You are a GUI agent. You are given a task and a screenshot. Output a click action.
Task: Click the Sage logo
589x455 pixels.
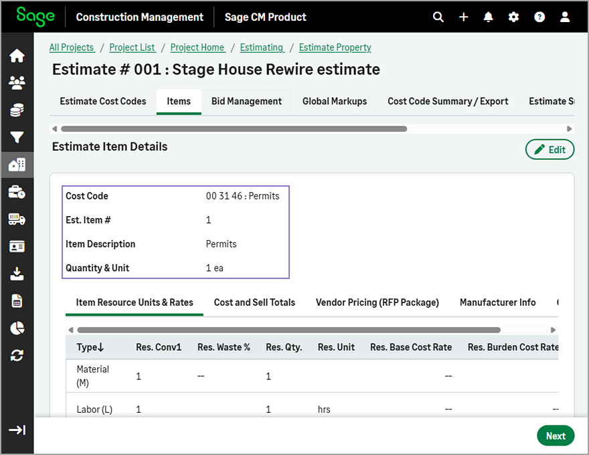point(35,17)
